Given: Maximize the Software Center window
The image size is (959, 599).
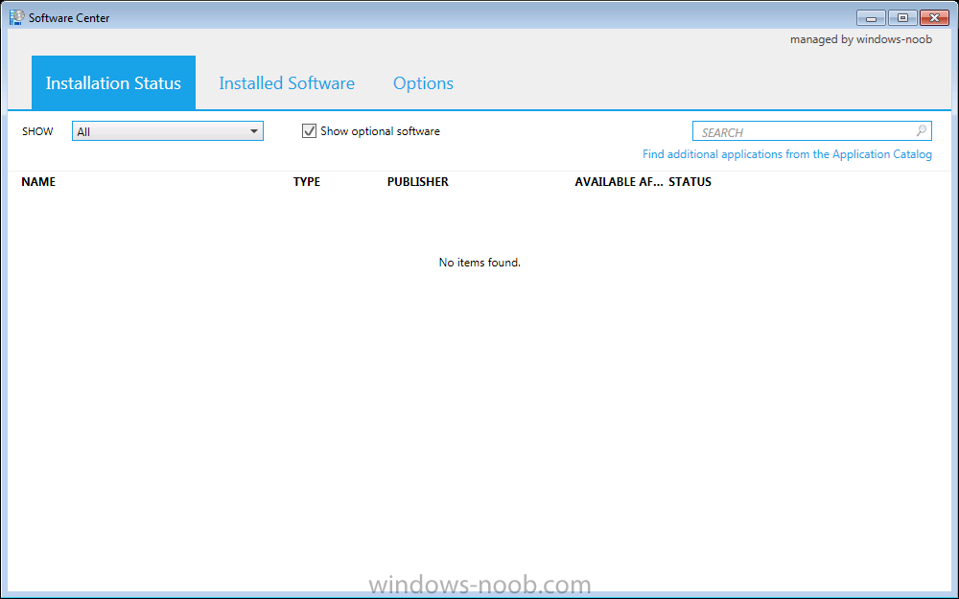Looking at the screenshot, I should [x=902, y=17].
